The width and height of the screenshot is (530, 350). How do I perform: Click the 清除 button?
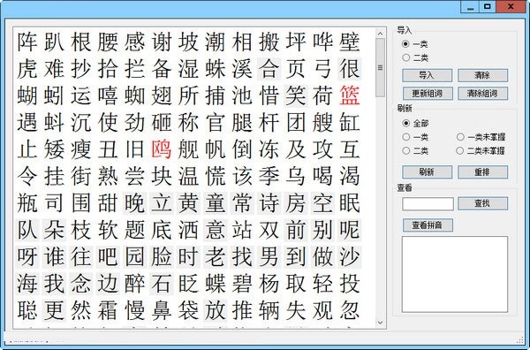tap(482, 75)
